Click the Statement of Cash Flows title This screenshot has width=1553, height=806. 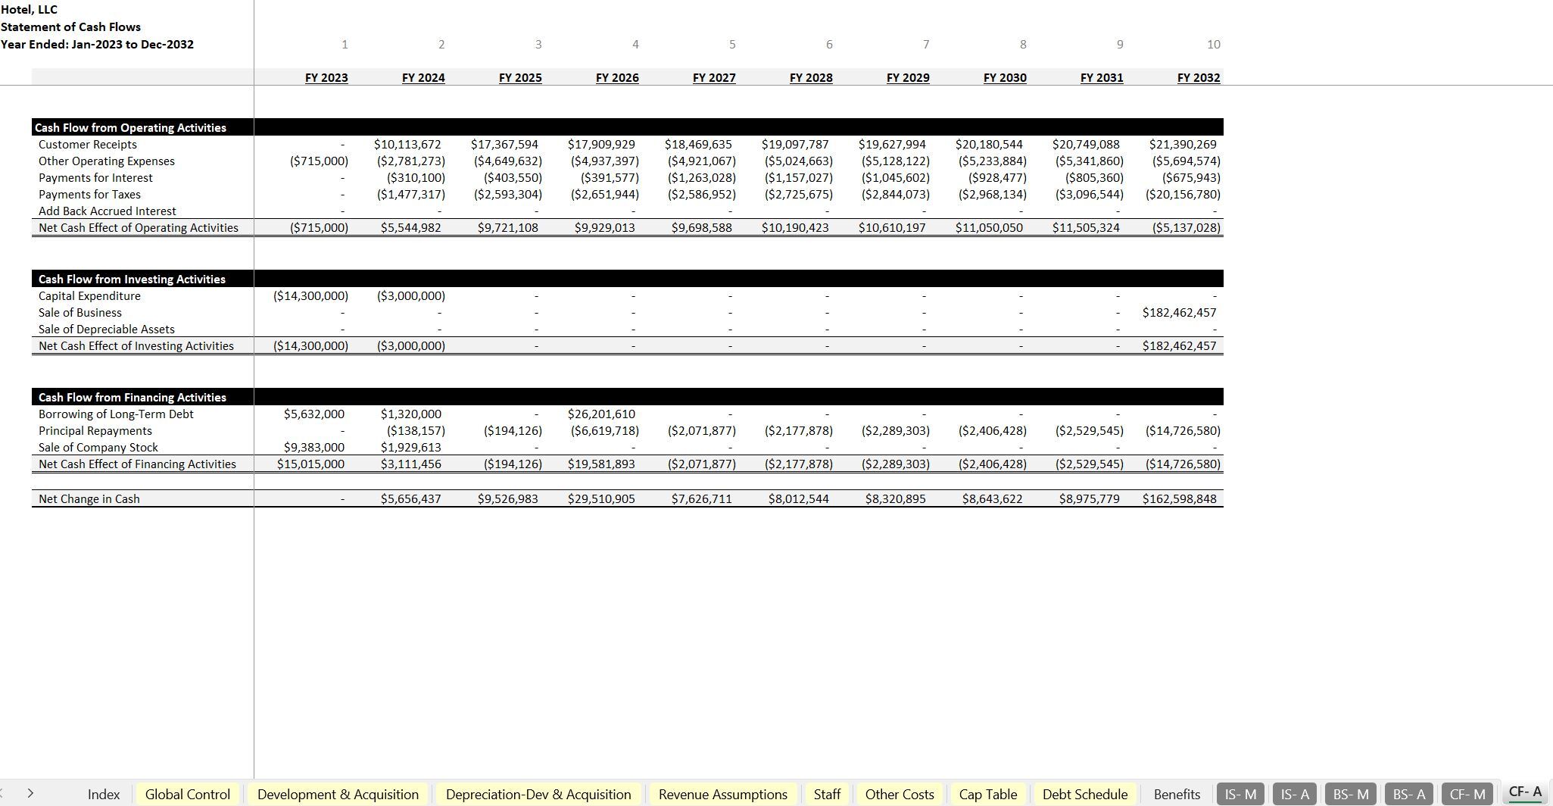coord(70,27)
